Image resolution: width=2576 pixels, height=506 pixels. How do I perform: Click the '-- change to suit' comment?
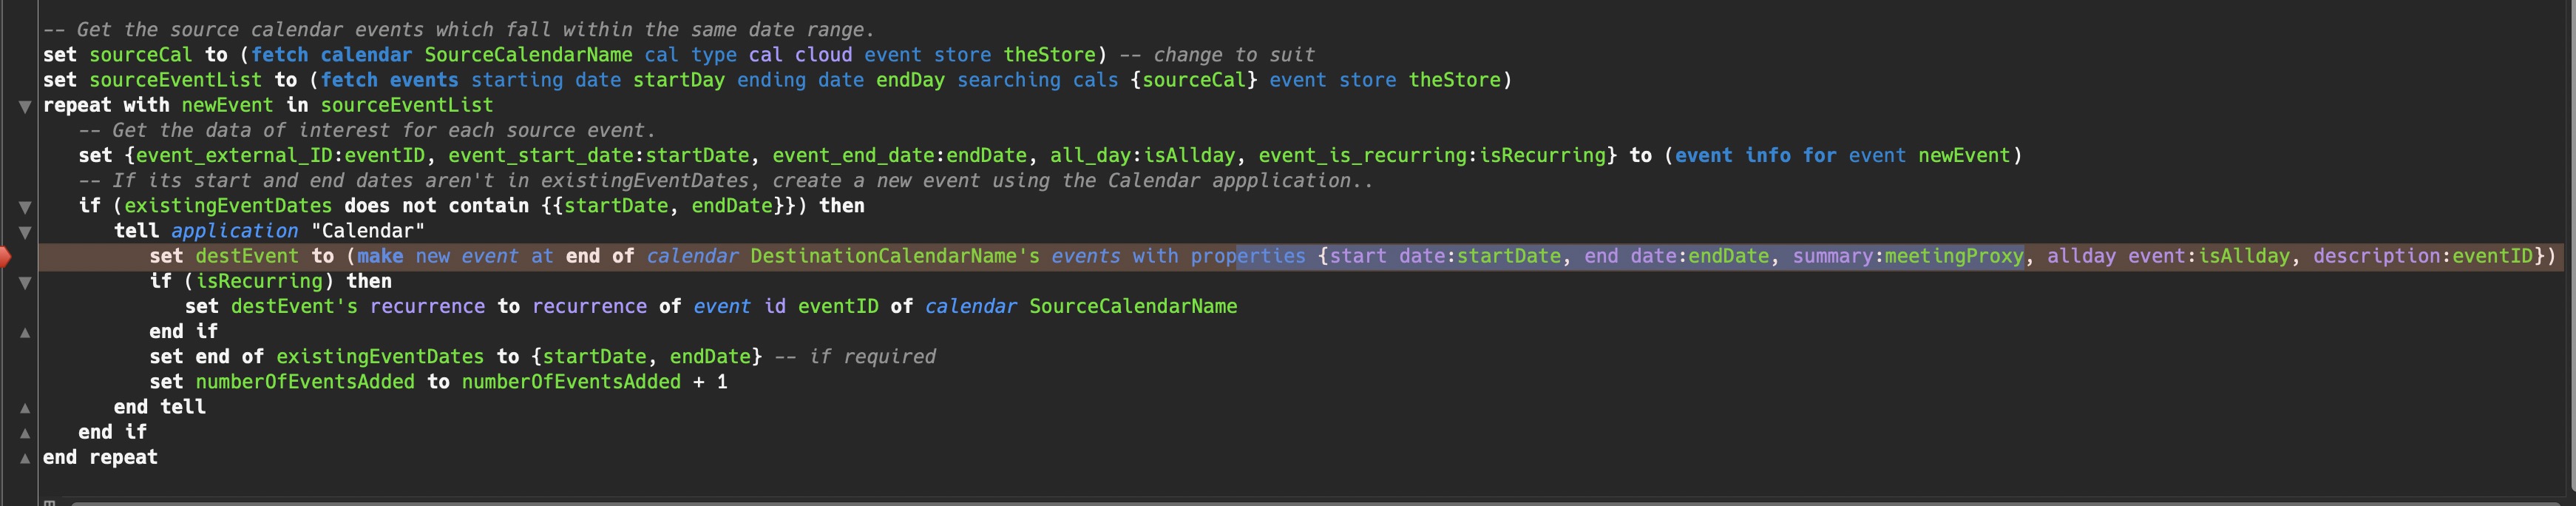click(x=1217, y=55)
